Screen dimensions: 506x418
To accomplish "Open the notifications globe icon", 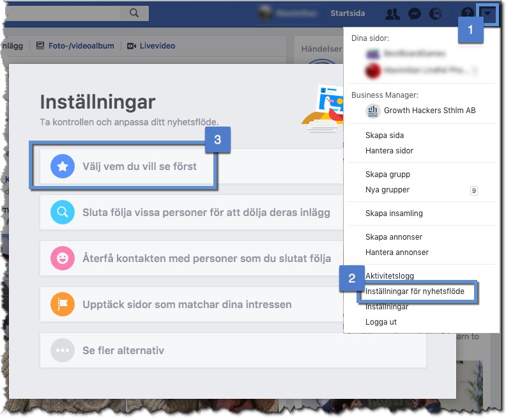I will [436, 13].
